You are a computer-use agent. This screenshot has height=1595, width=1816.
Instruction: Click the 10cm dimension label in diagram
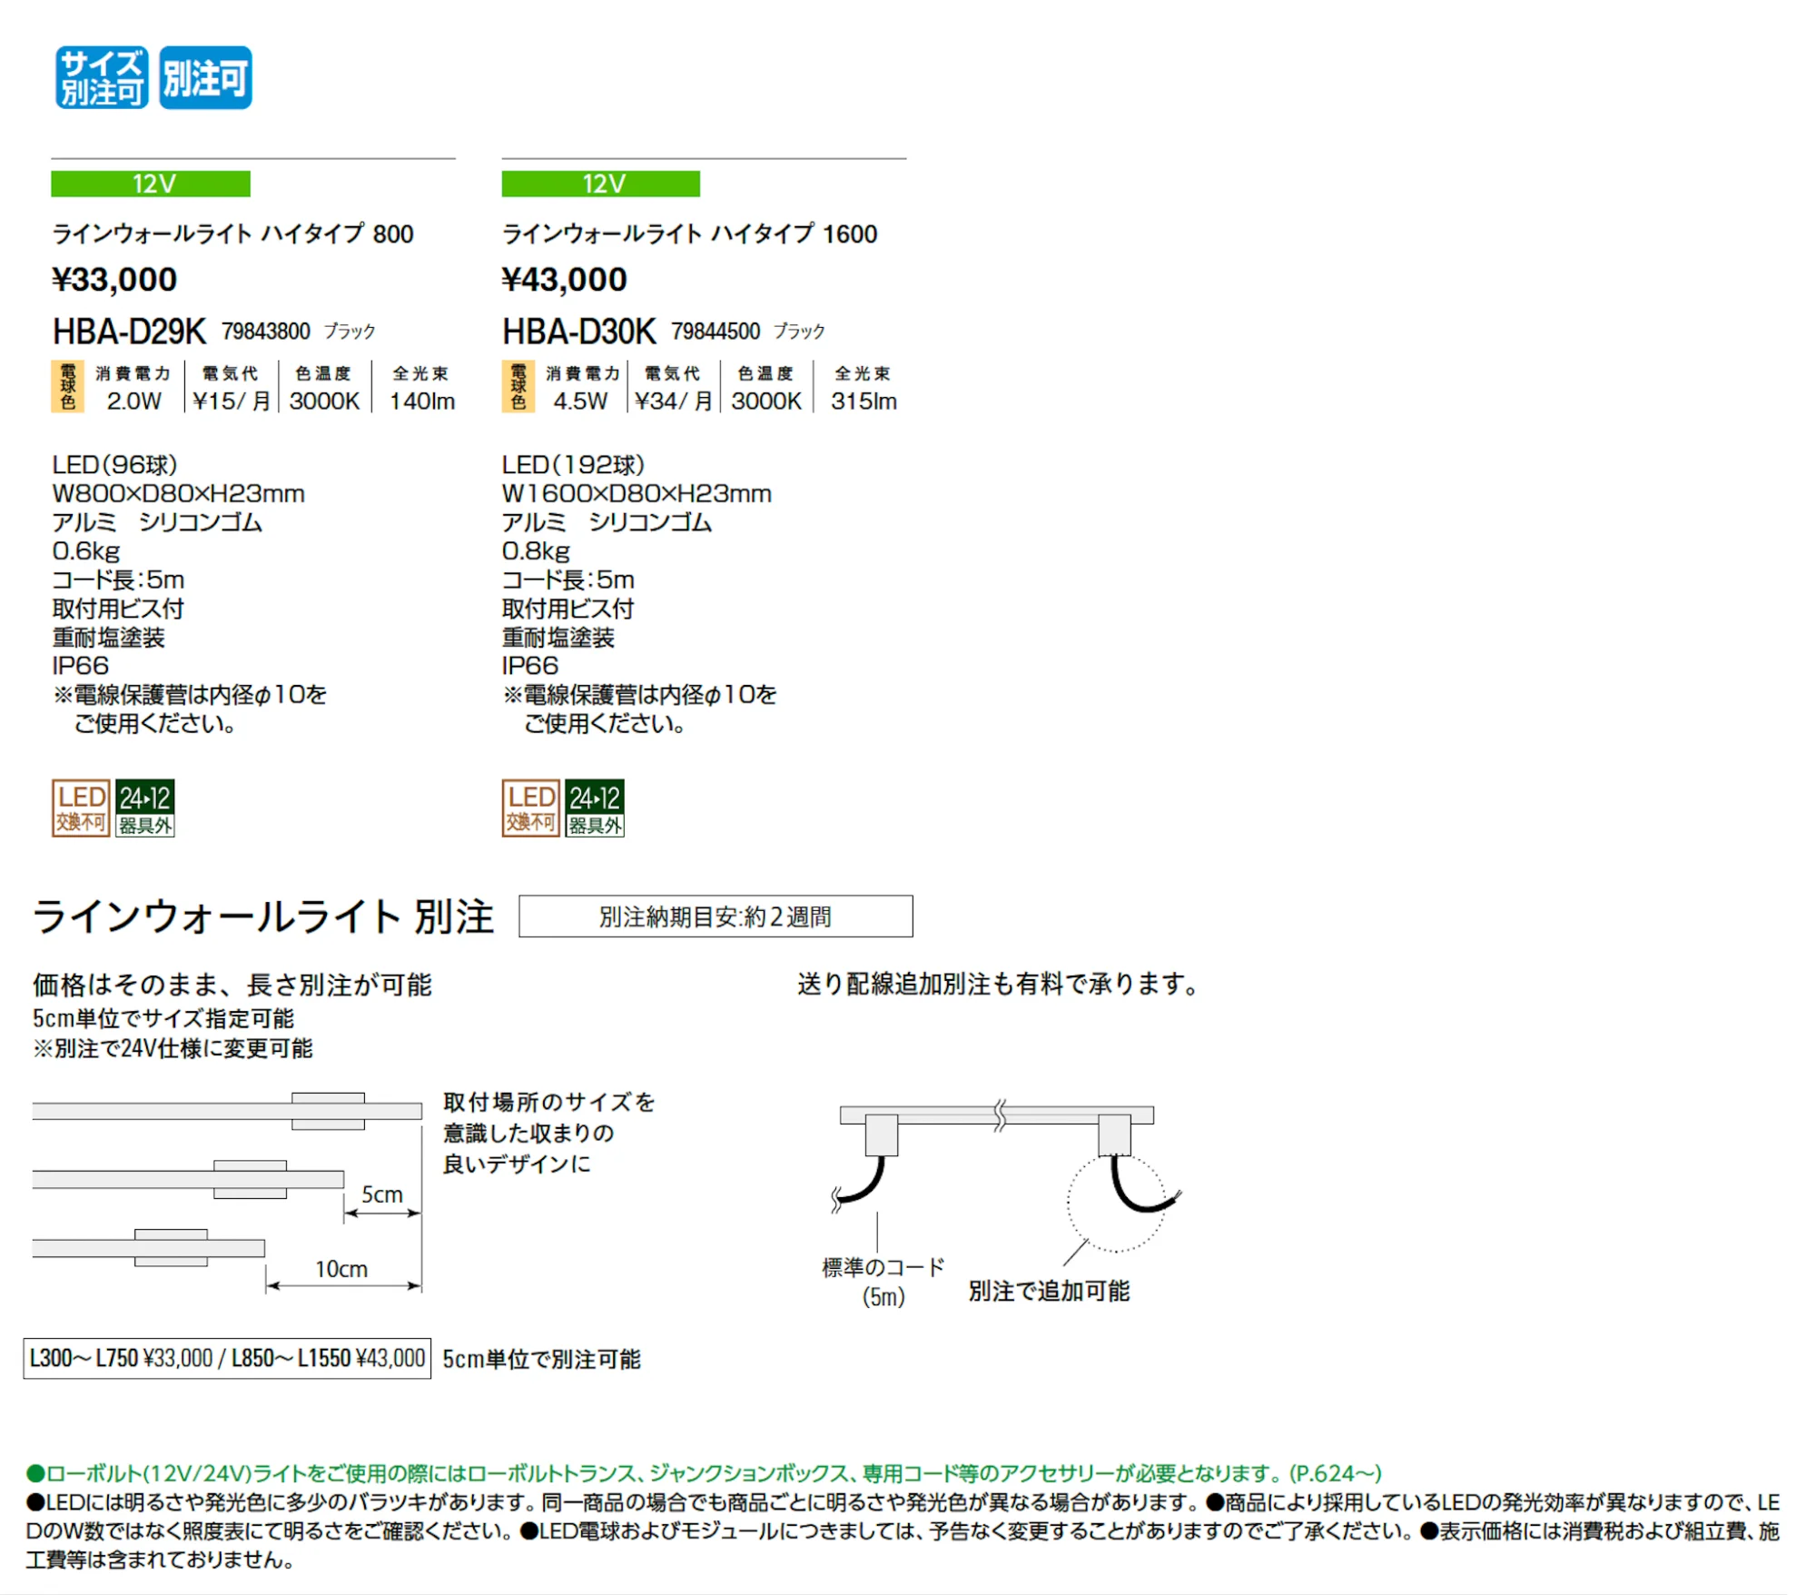point(341,1269)
